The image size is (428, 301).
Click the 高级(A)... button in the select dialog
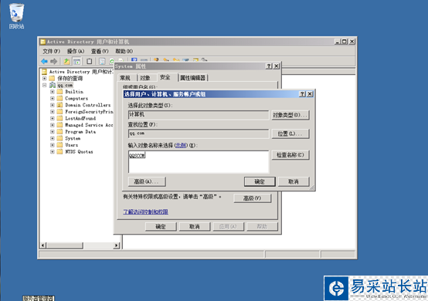[x=147, y=181]
